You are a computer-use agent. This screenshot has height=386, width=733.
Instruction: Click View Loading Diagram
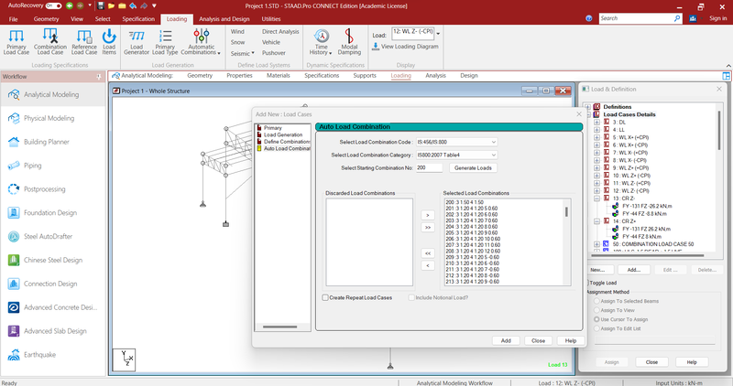coord(405,47)
